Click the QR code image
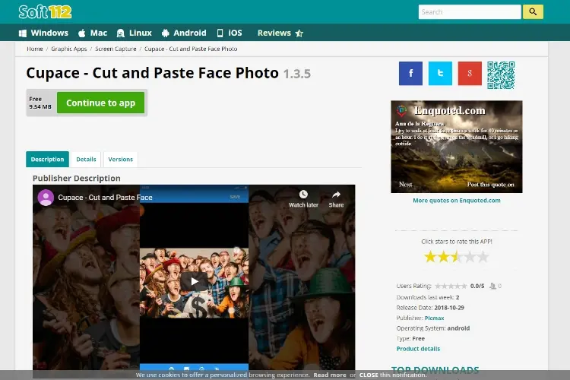This screenshot has height=380, width=570. 501,75
